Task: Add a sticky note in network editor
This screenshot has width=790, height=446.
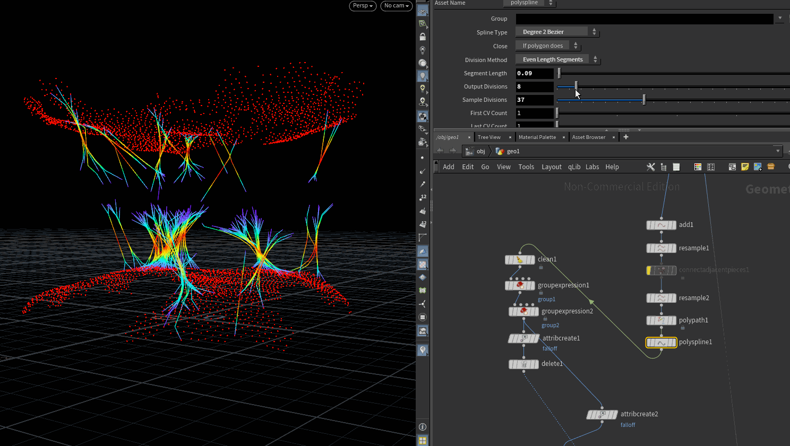Action: click(x=745, y=167)
